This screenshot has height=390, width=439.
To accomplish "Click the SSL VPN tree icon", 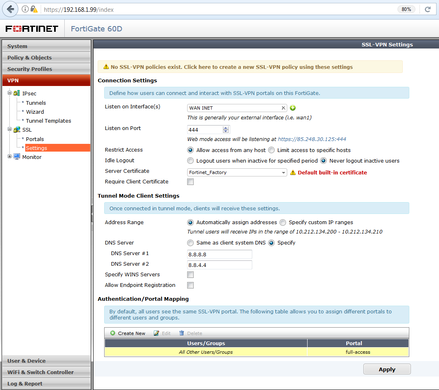I will point(17,130).
